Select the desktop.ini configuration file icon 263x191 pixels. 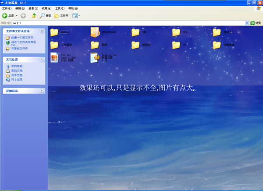pyautogui.click(x=95, y=57)
